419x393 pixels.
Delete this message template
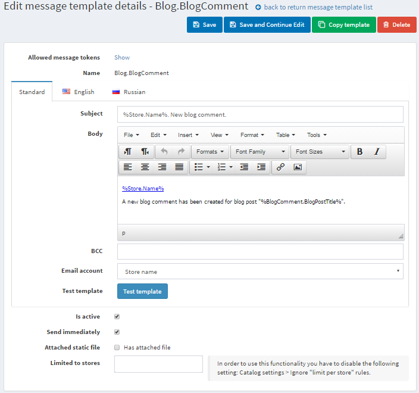397,25
